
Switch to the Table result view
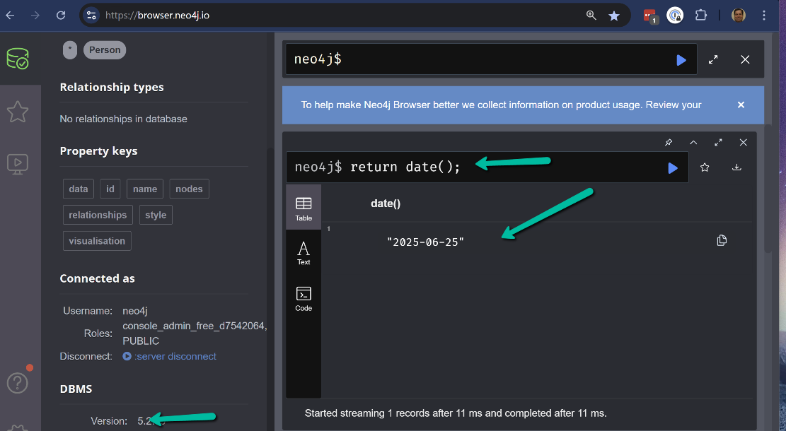[x=304, y=208]
